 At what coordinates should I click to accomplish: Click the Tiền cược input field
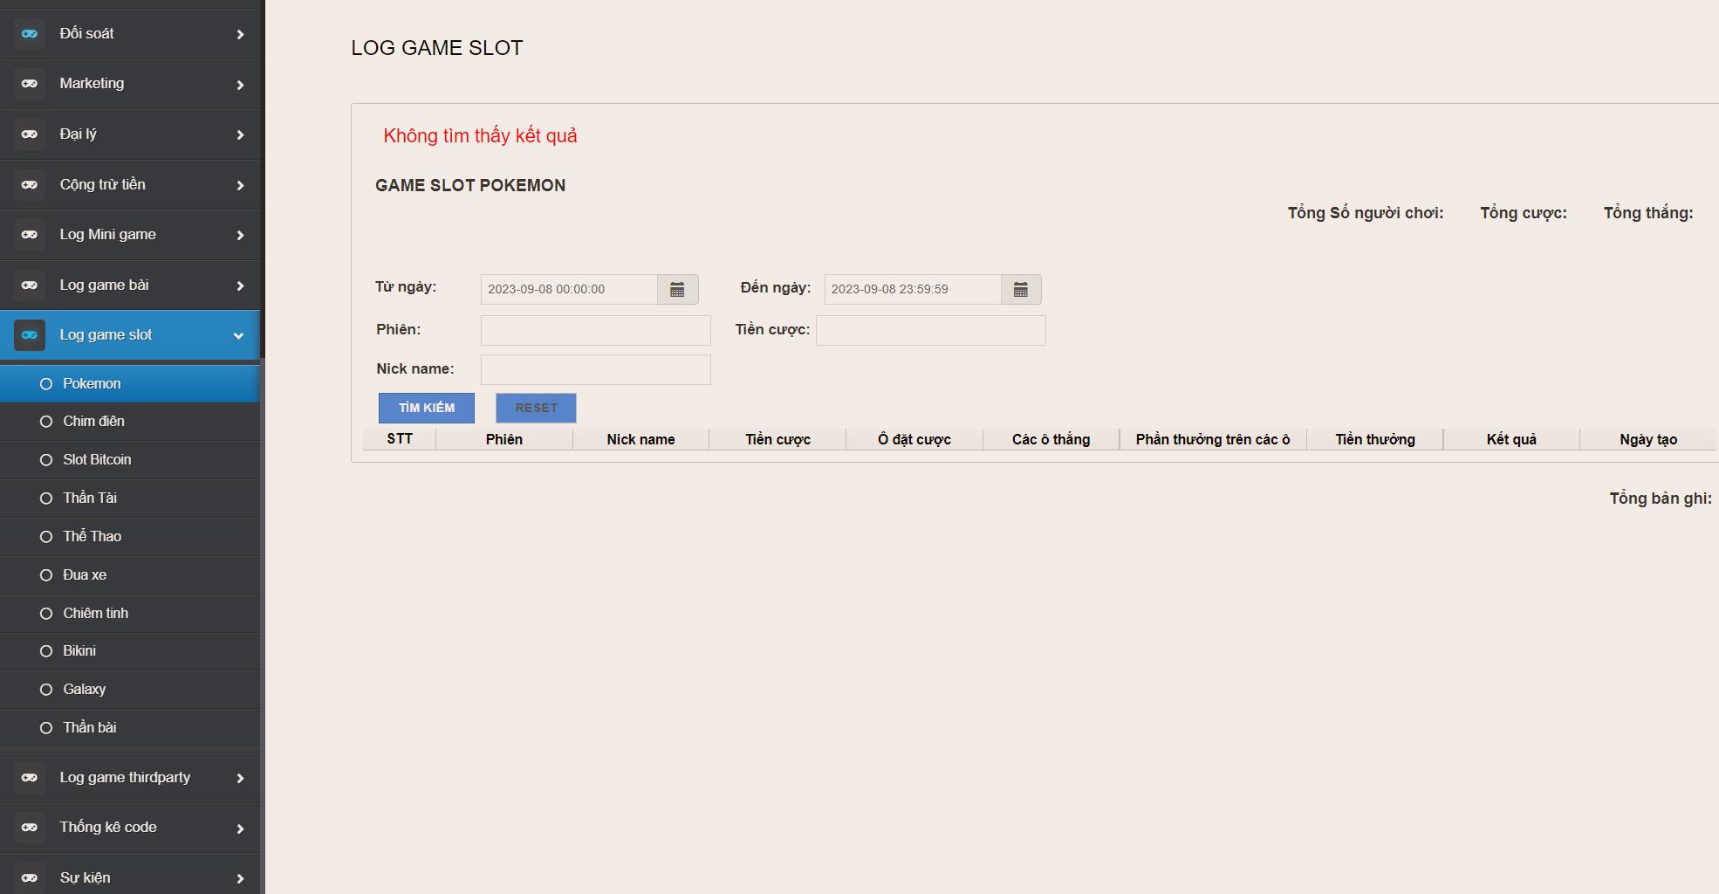tap(931, 331)
